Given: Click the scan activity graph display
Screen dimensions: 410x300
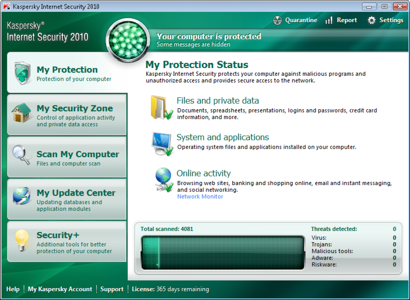Looking at the screenshot, I should click(223, 253).
